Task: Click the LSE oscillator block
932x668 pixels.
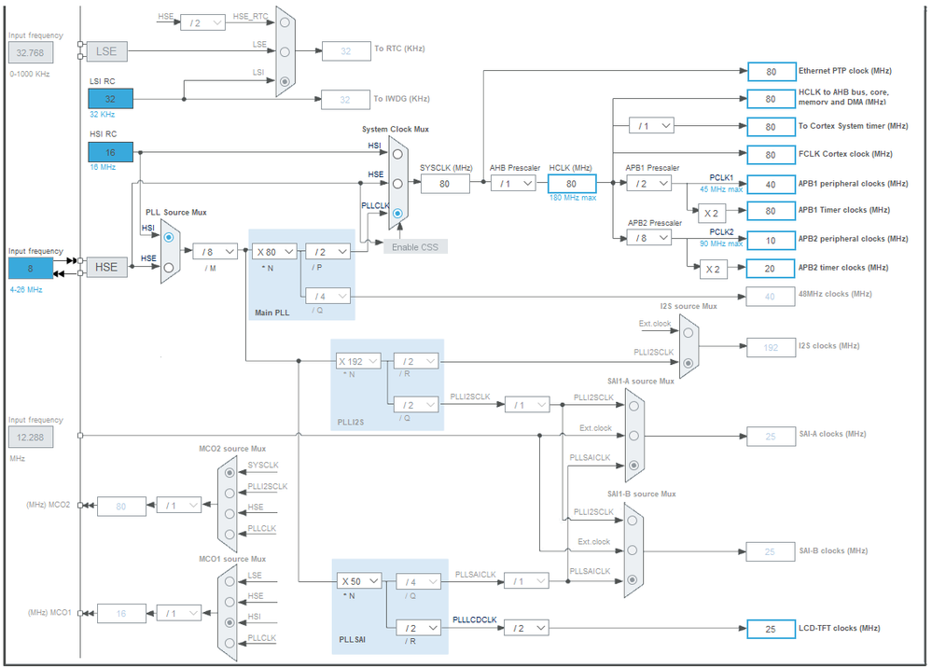Action: pyautogui.click(x=106, y=51)
